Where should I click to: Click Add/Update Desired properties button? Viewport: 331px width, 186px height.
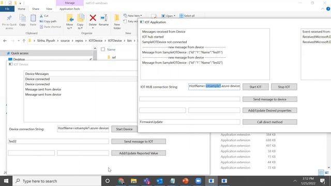point(270,110)
